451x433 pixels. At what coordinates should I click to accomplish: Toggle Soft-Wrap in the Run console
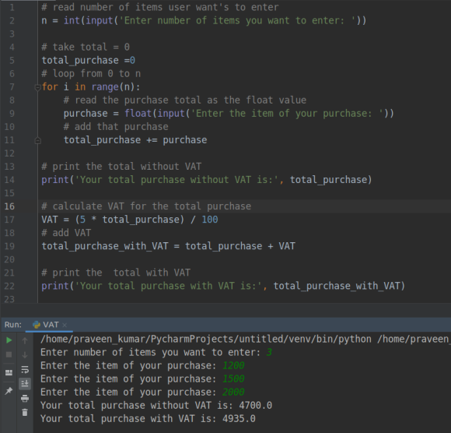click(25, 369)
